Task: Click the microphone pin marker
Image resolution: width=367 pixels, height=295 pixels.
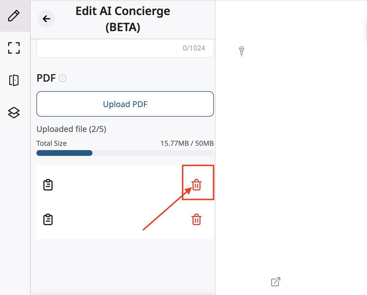Action: (x=242, y=51)
